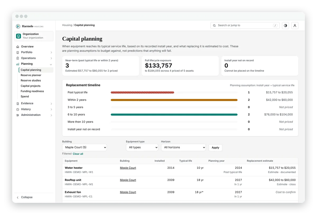This screenshot has width=317, height=215.
Task: Click the History clock icon
Action: tap(18, 109)
